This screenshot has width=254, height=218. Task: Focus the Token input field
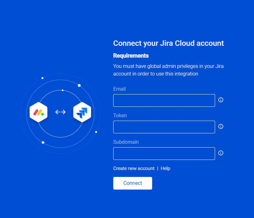click(164, 127)
